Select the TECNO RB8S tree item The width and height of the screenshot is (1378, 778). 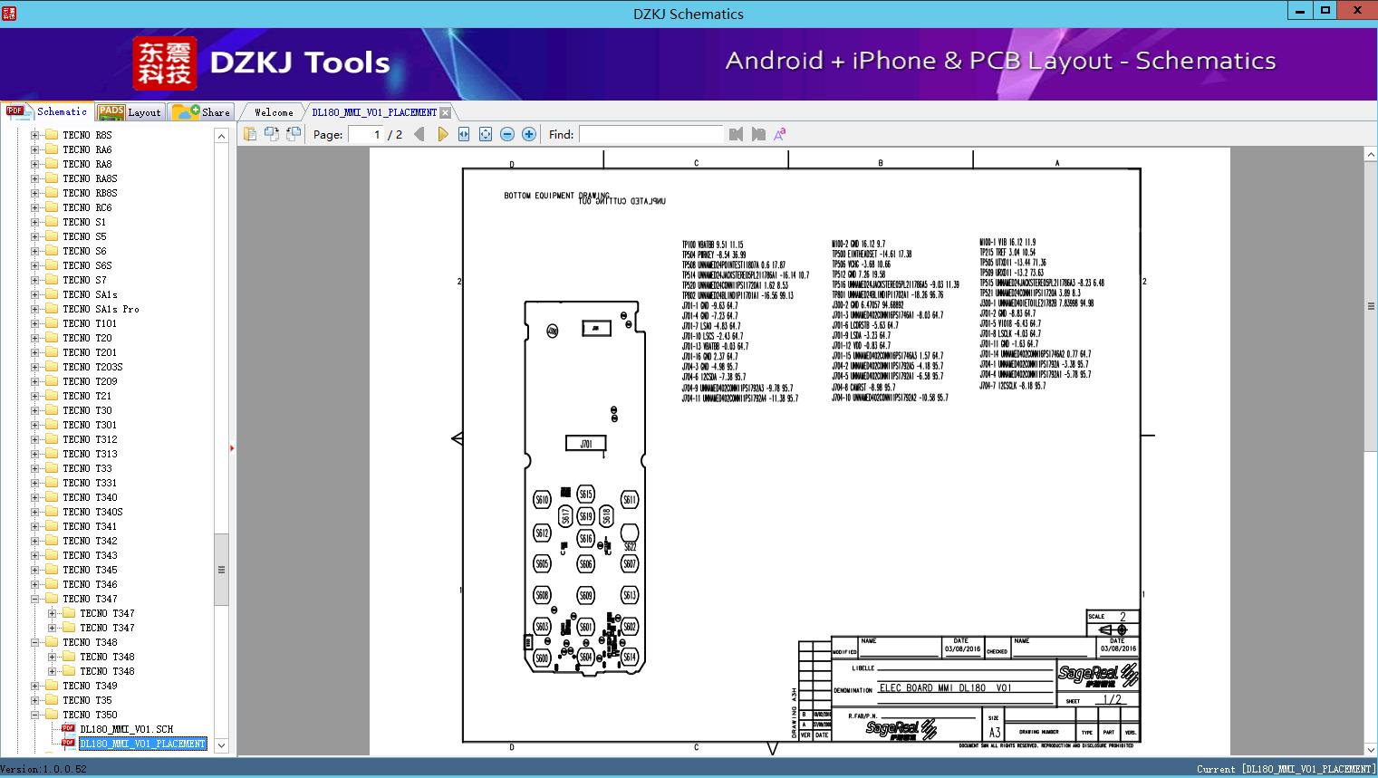[x=90, y=193]
